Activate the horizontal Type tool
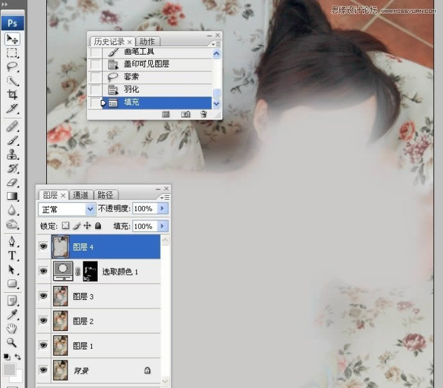The width and height of the screenshot is (443, 388). [x=12, y=256]
